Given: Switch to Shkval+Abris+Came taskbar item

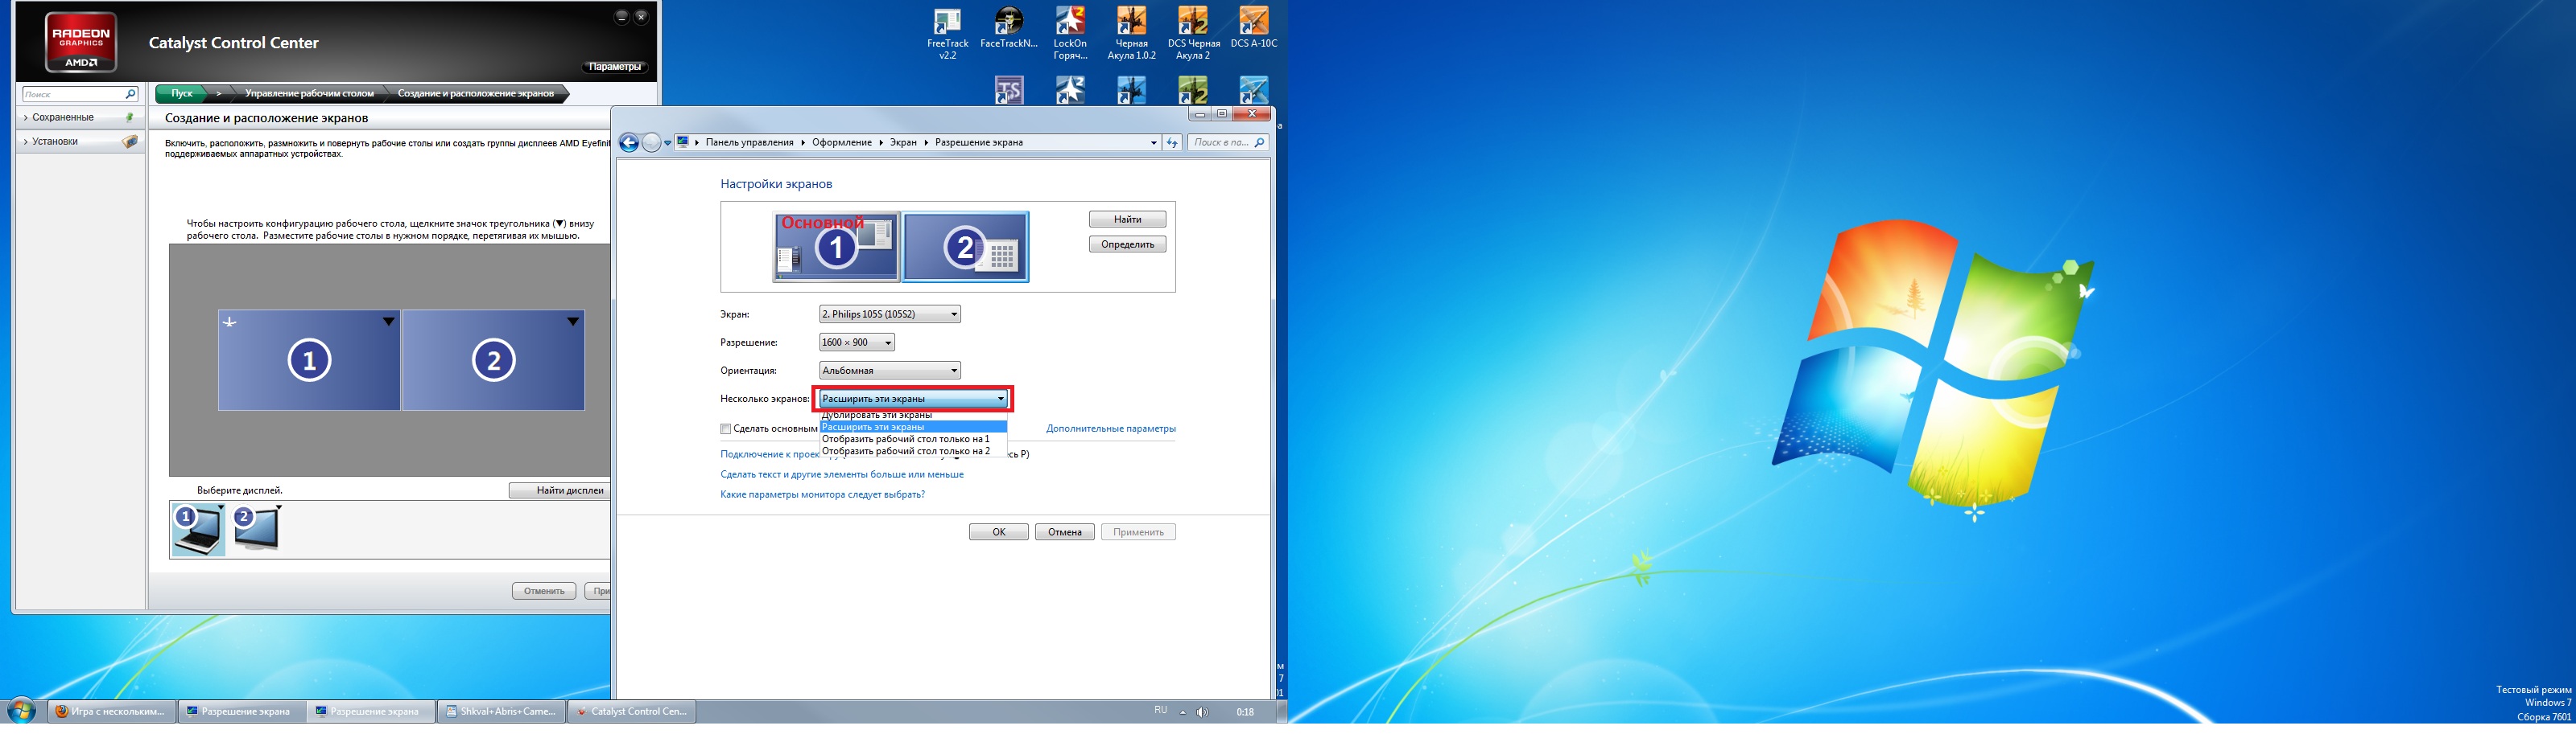Looking at the screenshot, I should [x=501, y=711].
